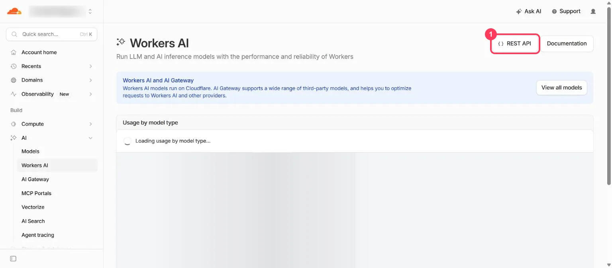Focus the Quick search field
612x268 pixels.
click(52, 34)
